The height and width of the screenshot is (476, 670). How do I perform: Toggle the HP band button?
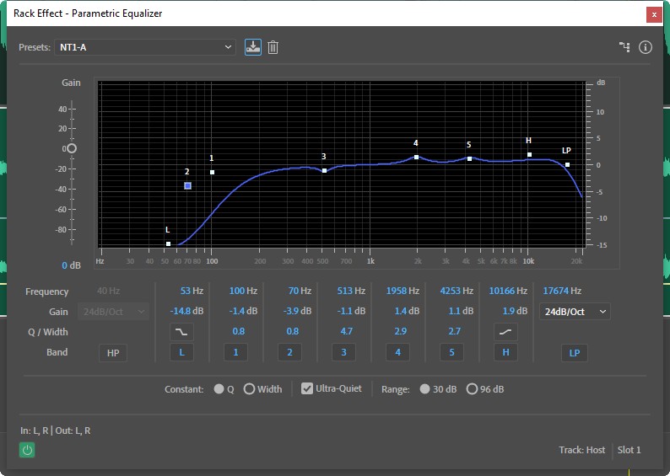(113, 353)
